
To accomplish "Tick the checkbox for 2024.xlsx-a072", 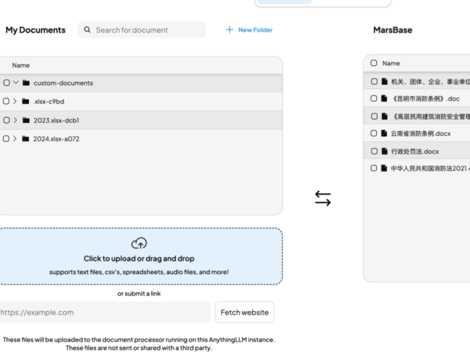I will tap(6, 139).
